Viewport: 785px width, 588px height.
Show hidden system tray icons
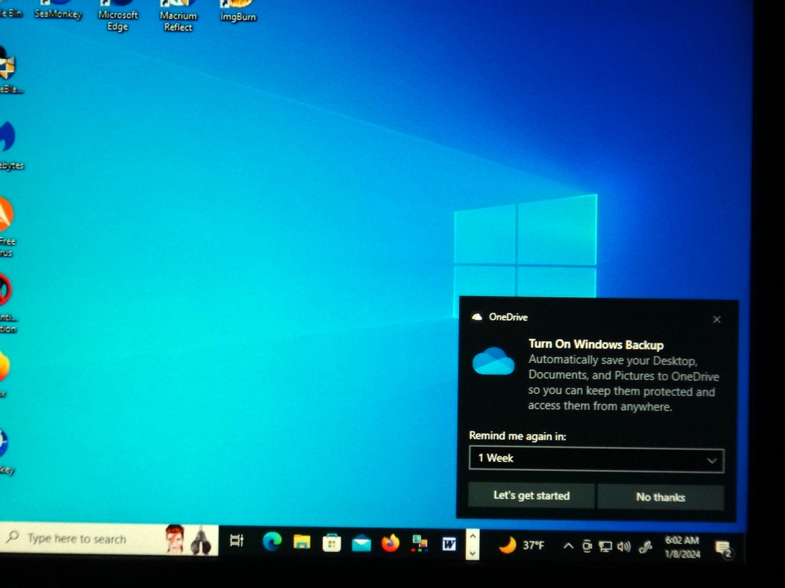click(568, 546)
